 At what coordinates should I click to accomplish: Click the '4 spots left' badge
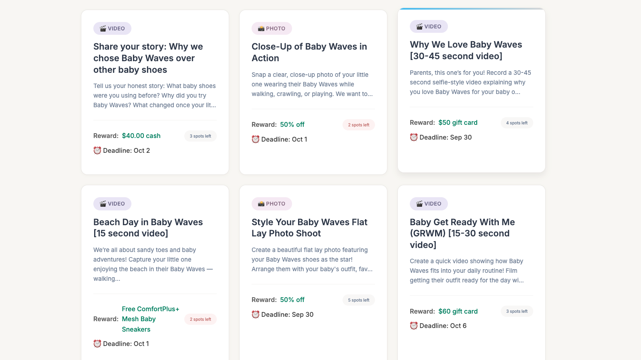point(517,123)
